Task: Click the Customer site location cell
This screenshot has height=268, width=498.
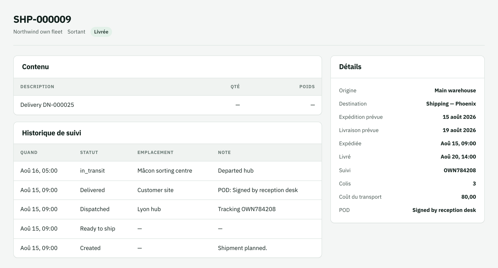Action: click(x=155, y=190)
